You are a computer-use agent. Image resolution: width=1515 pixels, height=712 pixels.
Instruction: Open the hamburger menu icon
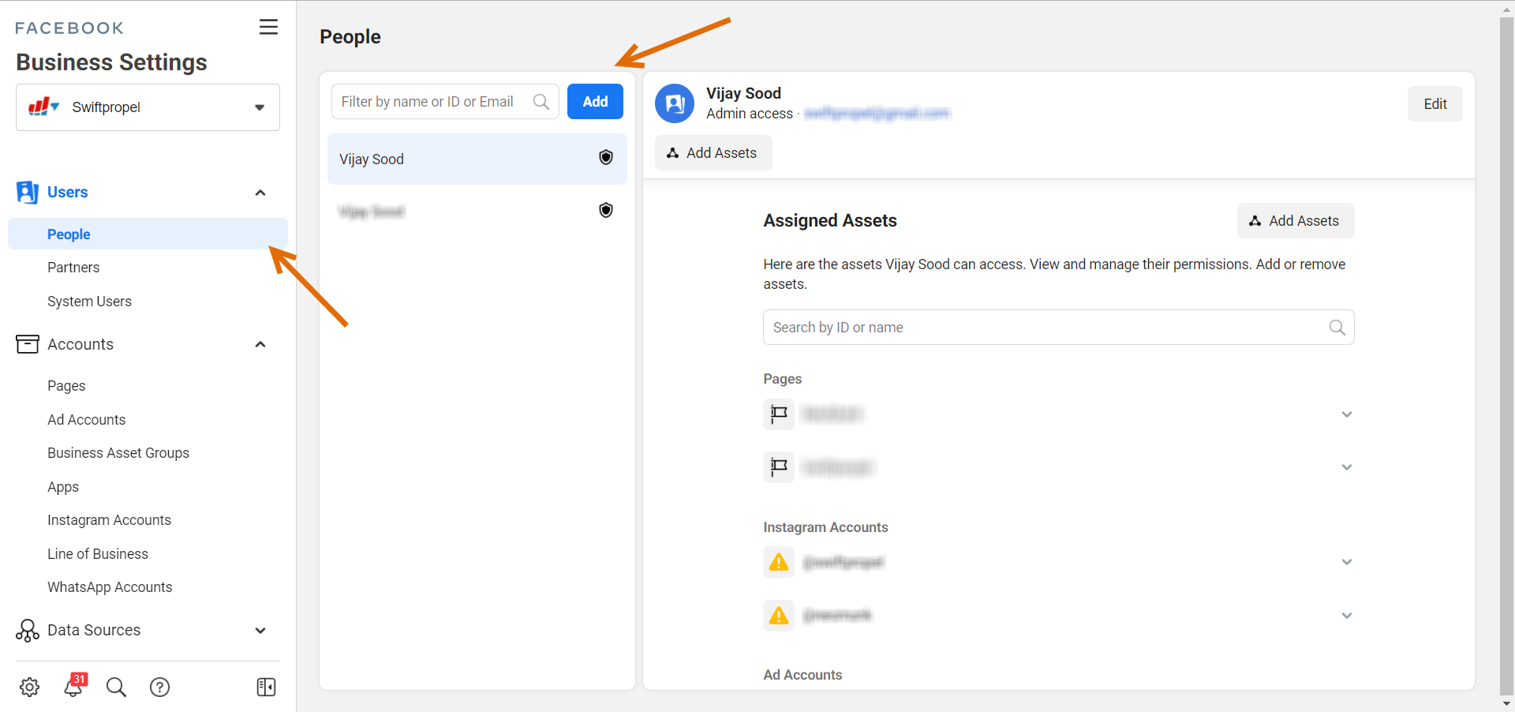(268, 27)
